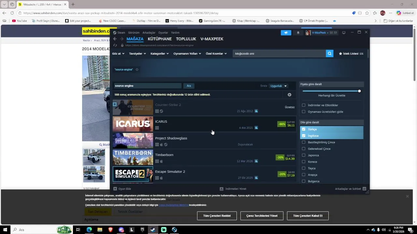Open Edge tab list dropdown arrow
The height and width of the screenshot is (234, 417).
point(4,5)
